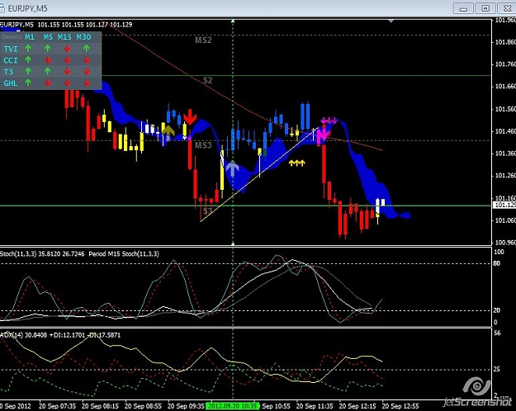The height and width of the screenshot is (411, 516).
Task: Click the MS2 pivot level label
Action: [x=203, y=40]
